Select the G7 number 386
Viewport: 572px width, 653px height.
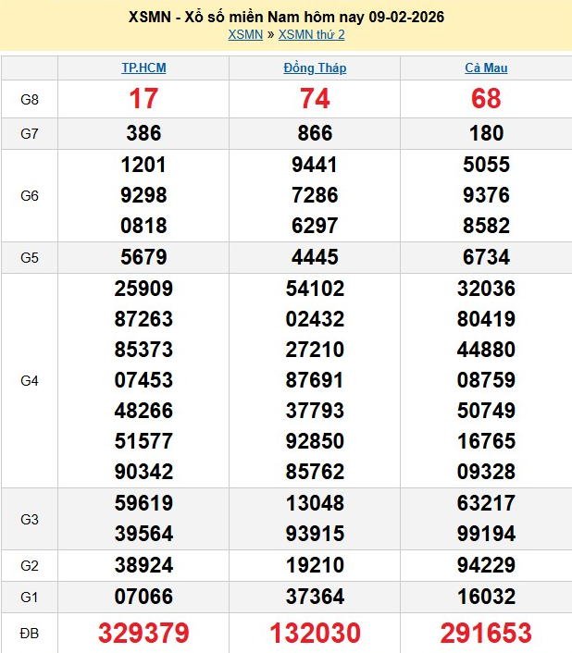[x=143, y=133]
